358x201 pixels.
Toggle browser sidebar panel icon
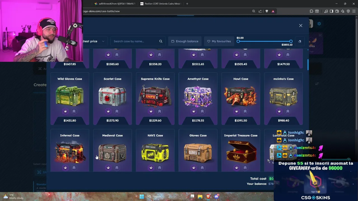pyautogui.click(x=331, y=11)
